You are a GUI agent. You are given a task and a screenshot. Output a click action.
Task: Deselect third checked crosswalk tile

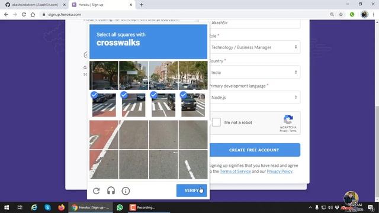pyautogui.click(x=163, y=105)
